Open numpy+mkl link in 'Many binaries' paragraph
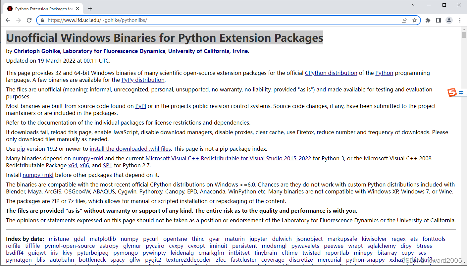This screenshot has height=266, width=467. [x=88, y=158]
